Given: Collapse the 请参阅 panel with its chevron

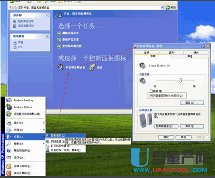Looking at the screenshot, I should pos(47,15).
